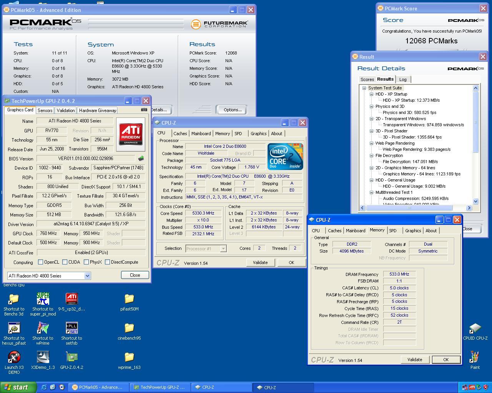Click OK in the CPU-Z Memory window

446,360
